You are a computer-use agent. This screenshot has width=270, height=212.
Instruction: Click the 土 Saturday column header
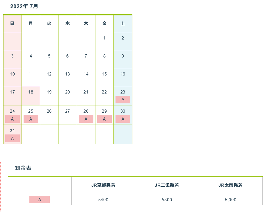click(123, 24)
